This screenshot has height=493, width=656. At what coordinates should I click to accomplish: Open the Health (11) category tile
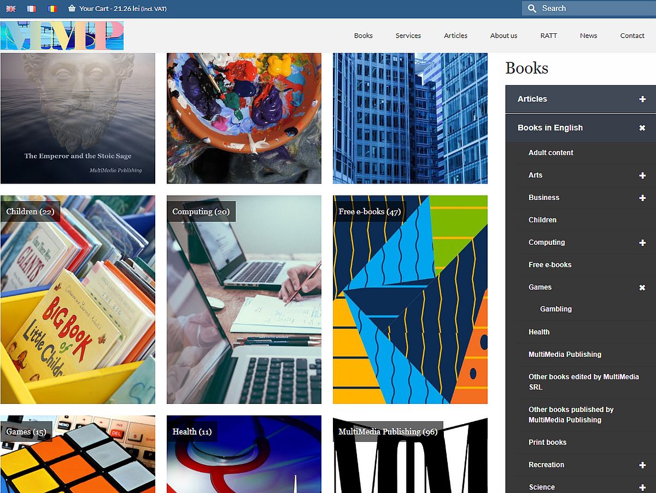[x=244, y=454]
